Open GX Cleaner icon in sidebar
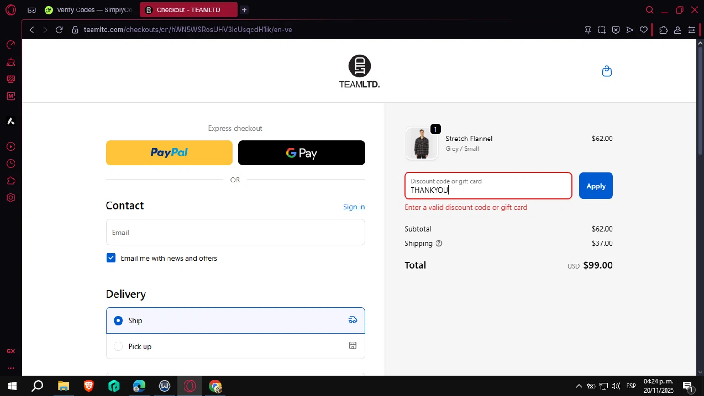 coord(11,62)
